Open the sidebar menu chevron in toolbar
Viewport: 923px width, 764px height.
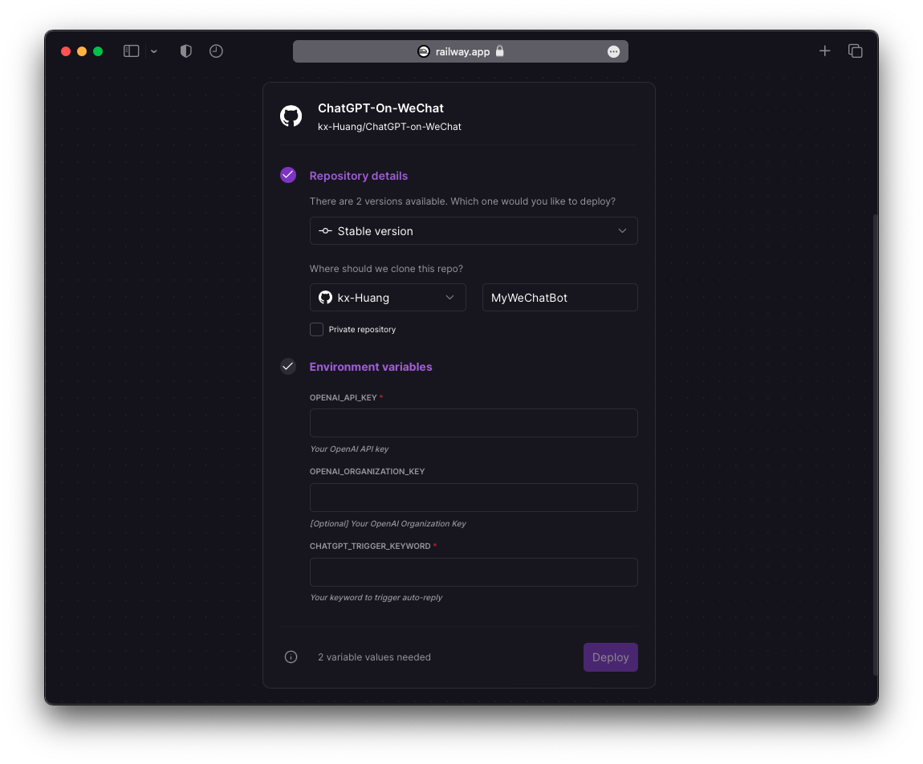(x=154, y=51)
